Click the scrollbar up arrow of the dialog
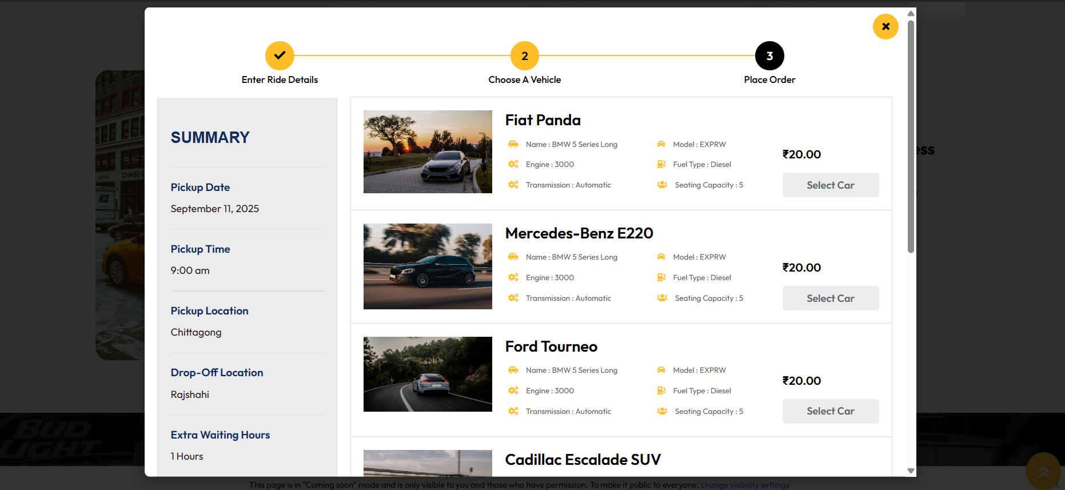 tap(911, 13)
